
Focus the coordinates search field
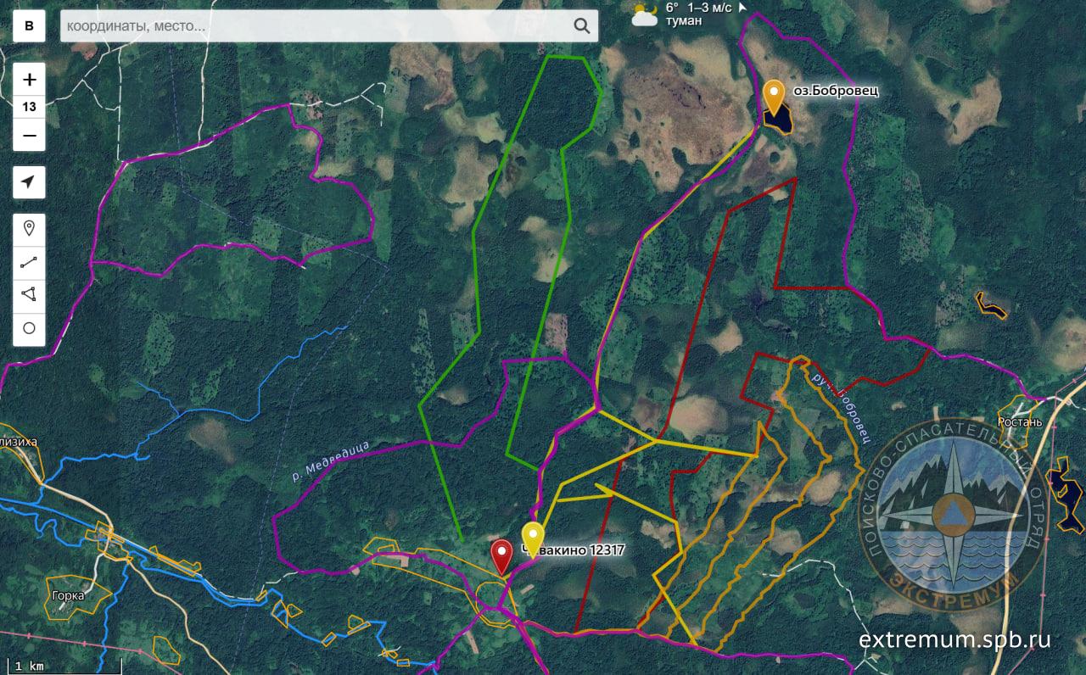(x=314, y=26)
